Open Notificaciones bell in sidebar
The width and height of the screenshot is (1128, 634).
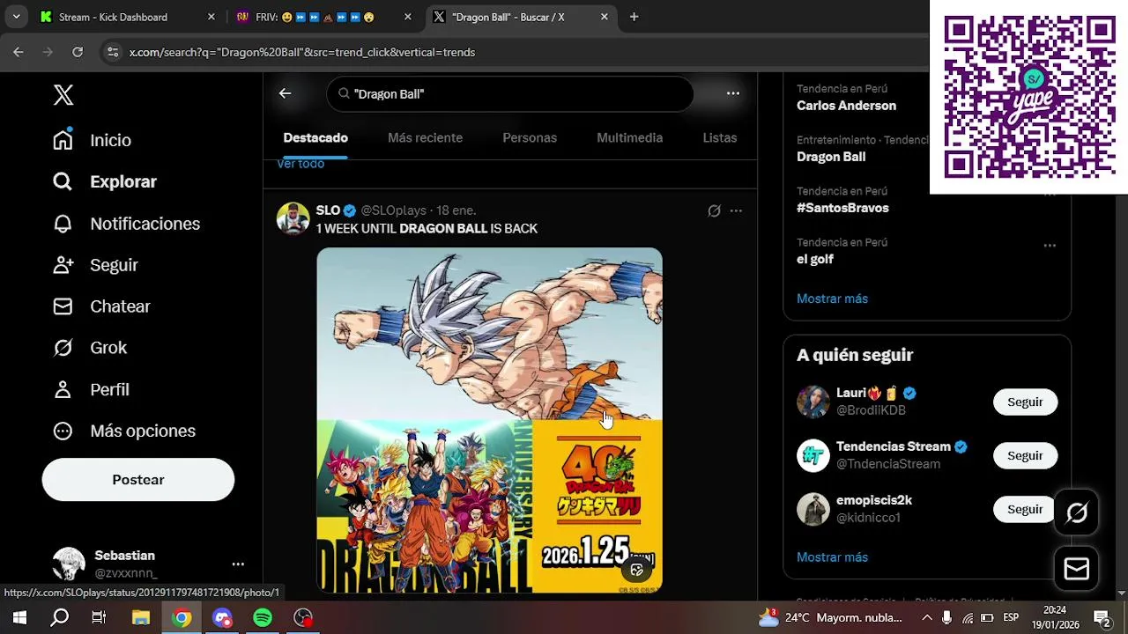[126, 224]
